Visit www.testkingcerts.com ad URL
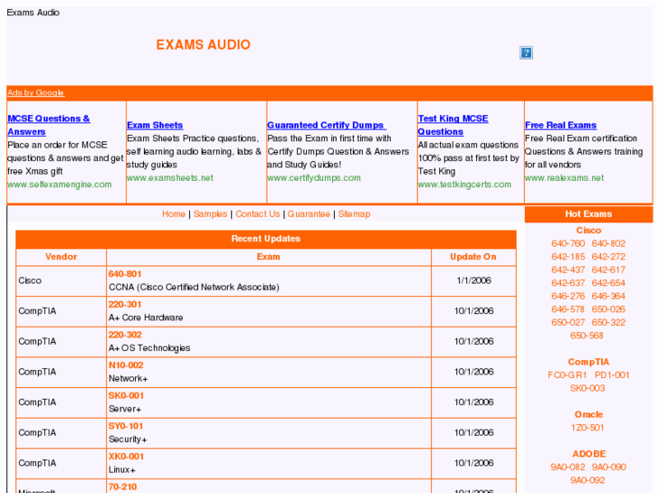The width and height of the screenshot is (658, 493). 464,185
